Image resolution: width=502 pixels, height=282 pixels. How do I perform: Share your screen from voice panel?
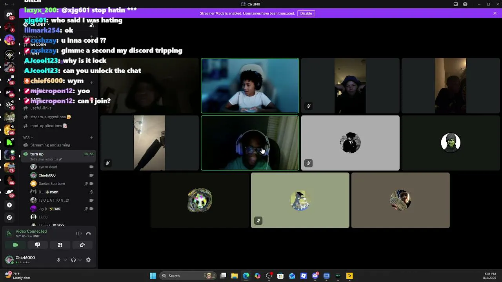38,245
